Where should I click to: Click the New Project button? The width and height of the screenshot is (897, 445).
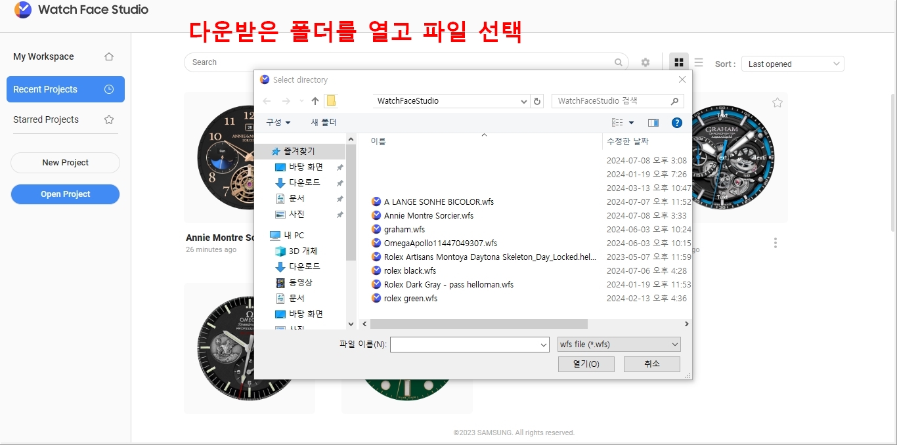click(x=65, y=163)
